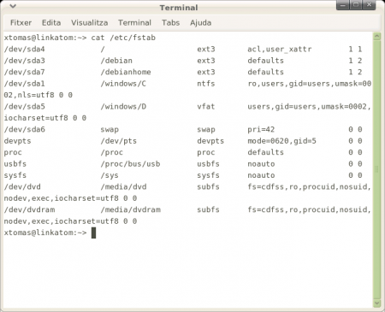Open the Terminal menu
The width and height of the screenshot is (385, 312).
(x=134, y=22)
